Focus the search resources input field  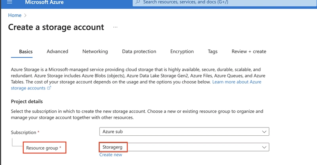(x=225, y=2)
